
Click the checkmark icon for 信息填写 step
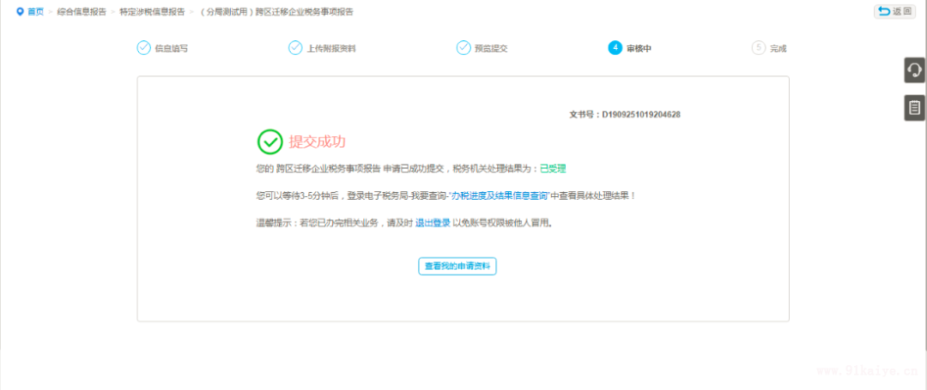point(143,48)
